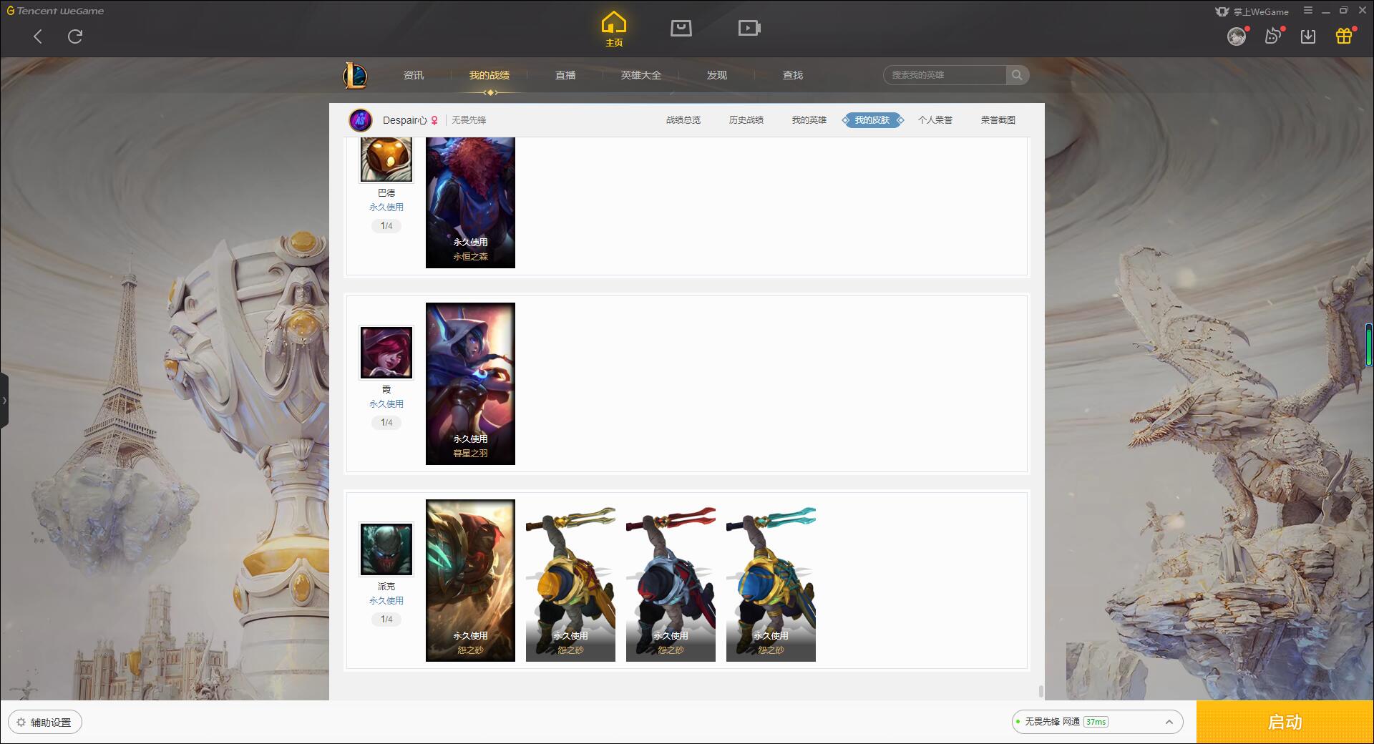Open the 荣誉截图 sub-tab
Image resolution: width=1374 pixels, height=744 pixels.
[x=998, y=120]
